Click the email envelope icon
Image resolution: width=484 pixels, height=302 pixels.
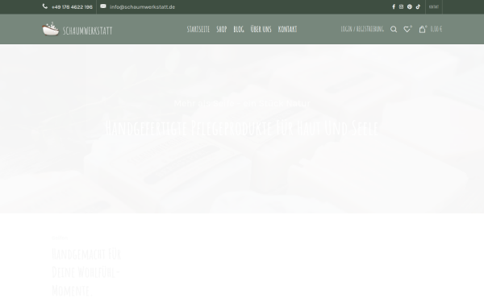pyautogui.click(x=103, y=6)
